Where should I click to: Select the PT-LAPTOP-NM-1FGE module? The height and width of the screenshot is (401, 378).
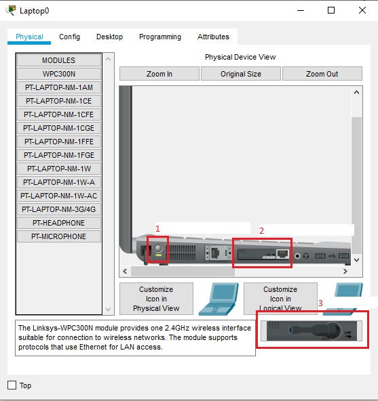pyautogui.click(x=59, y=155)
